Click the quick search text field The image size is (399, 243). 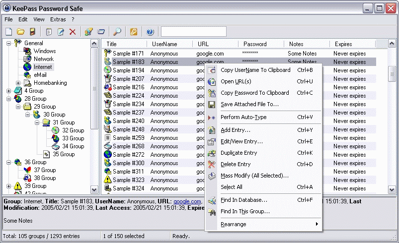point(194,32)
